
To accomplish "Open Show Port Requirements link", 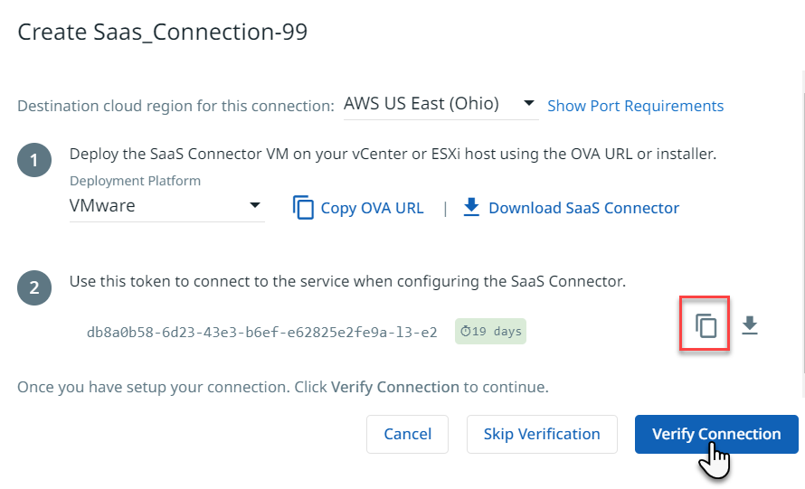I will (x=635, y=106).
